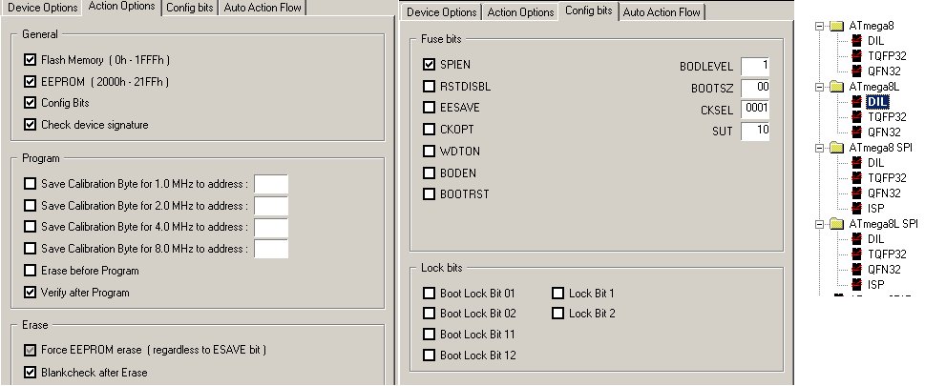This screenshot has width=925, height=386.
Task: Enable Save Calibration Byte for 1.0 MHz
Action: tap(31, 184)
